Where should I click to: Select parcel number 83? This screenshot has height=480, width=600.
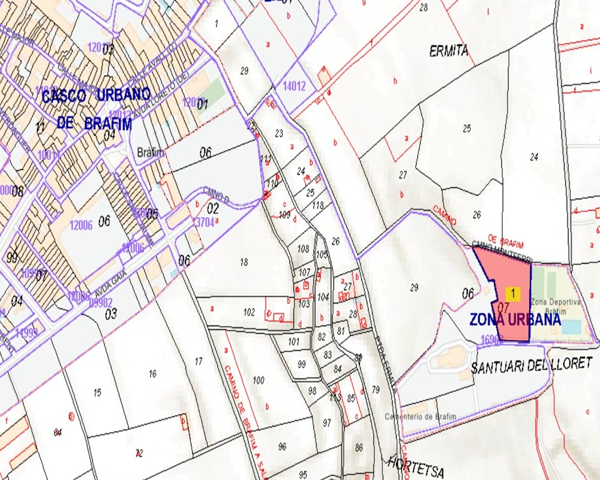click(x=328, y=355)
